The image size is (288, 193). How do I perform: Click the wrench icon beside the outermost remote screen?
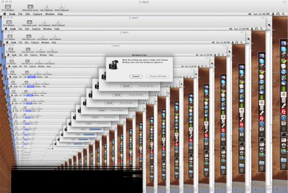click(x=269, y=25)
